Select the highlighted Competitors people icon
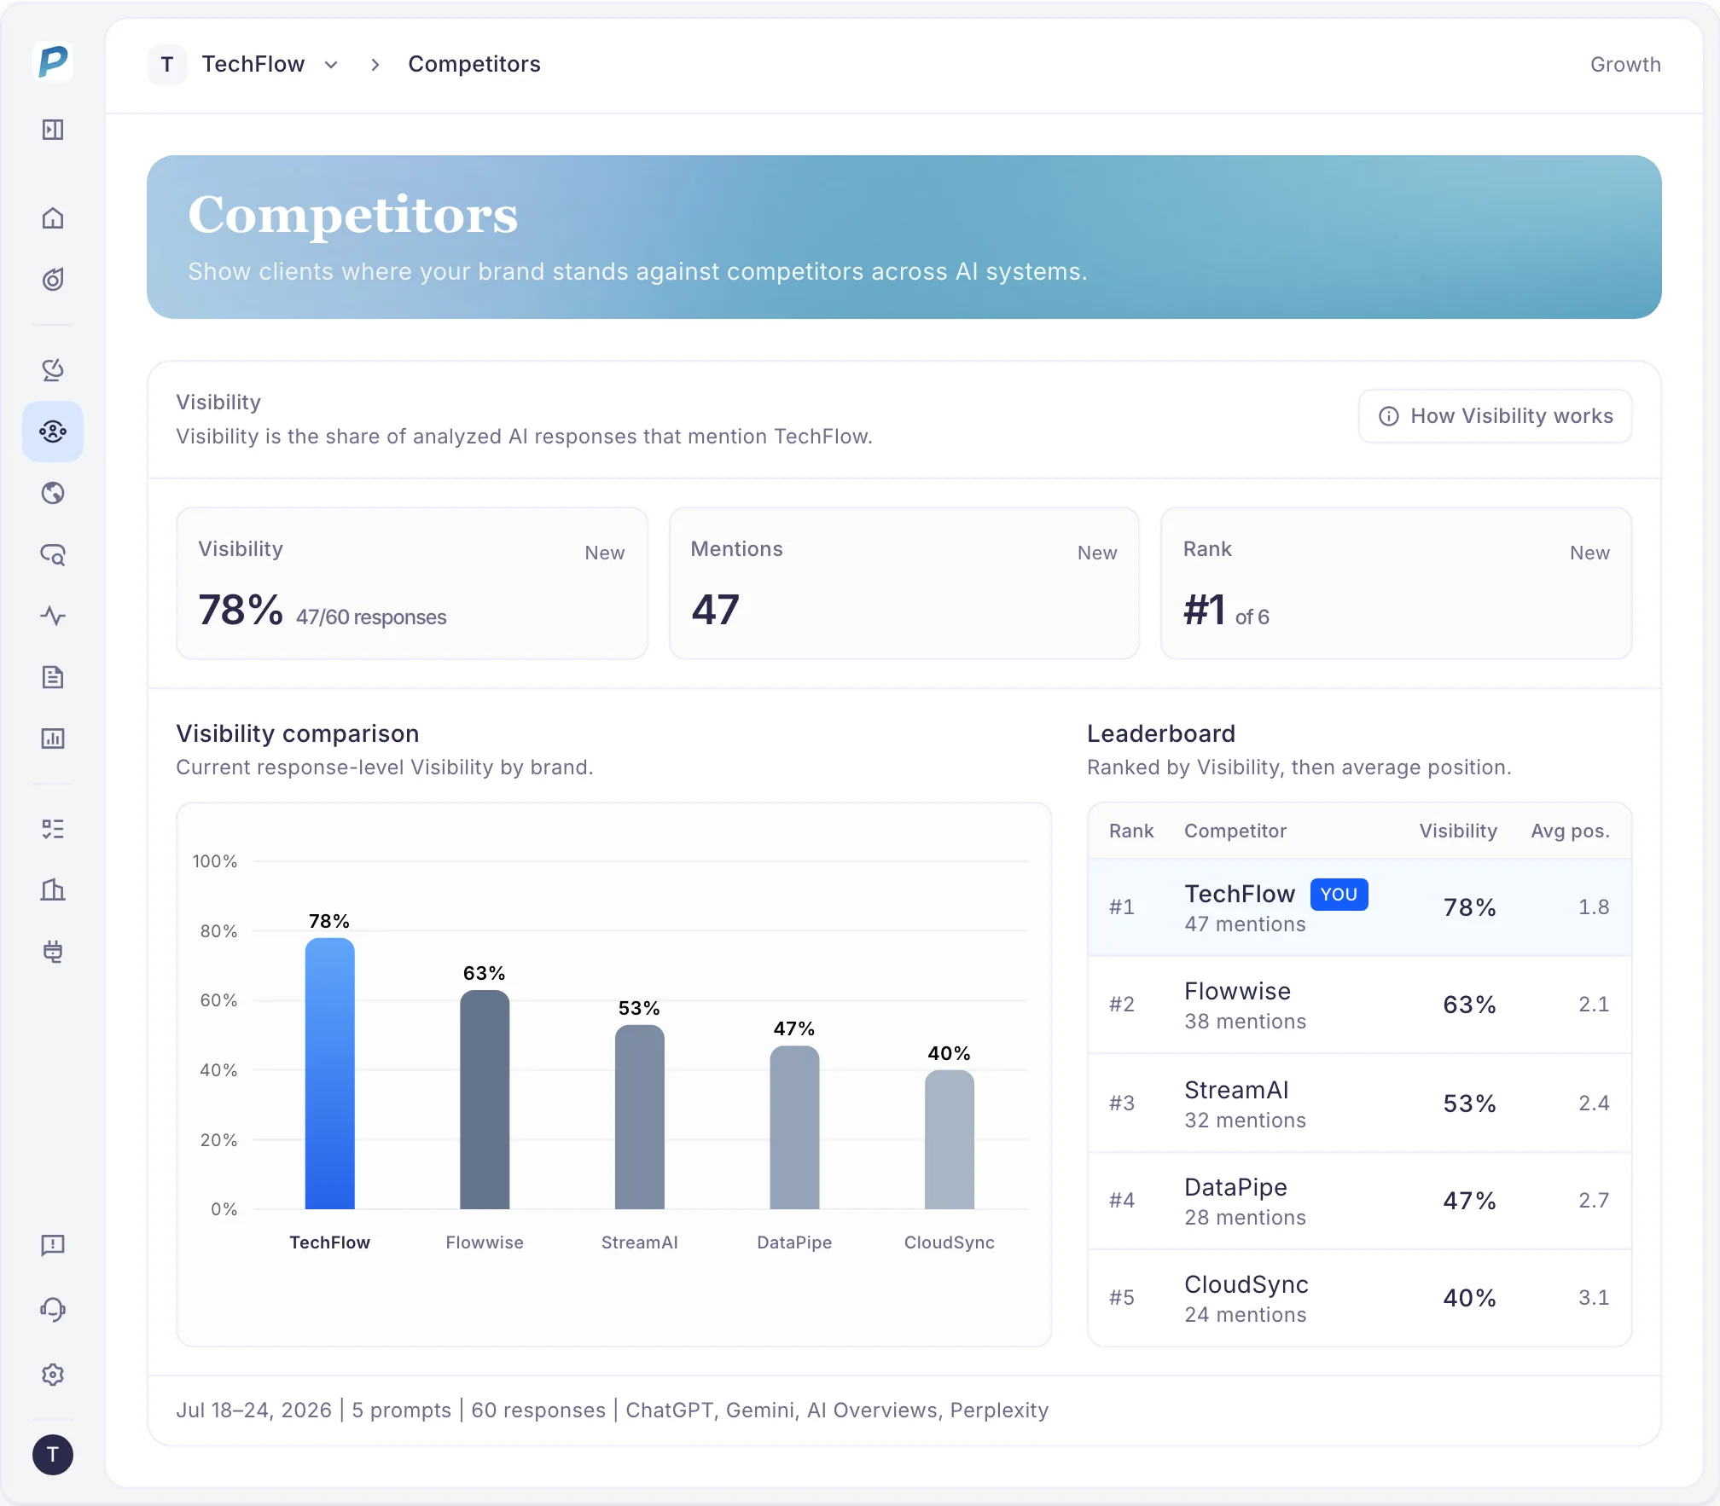Viewport: 1720px width, 1506px height. coord(53,432)
